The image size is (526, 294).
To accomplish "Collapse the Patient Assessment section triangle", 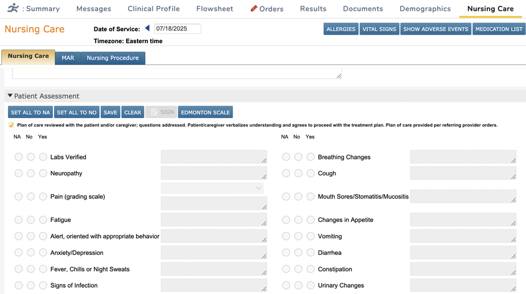I will 10,96.
